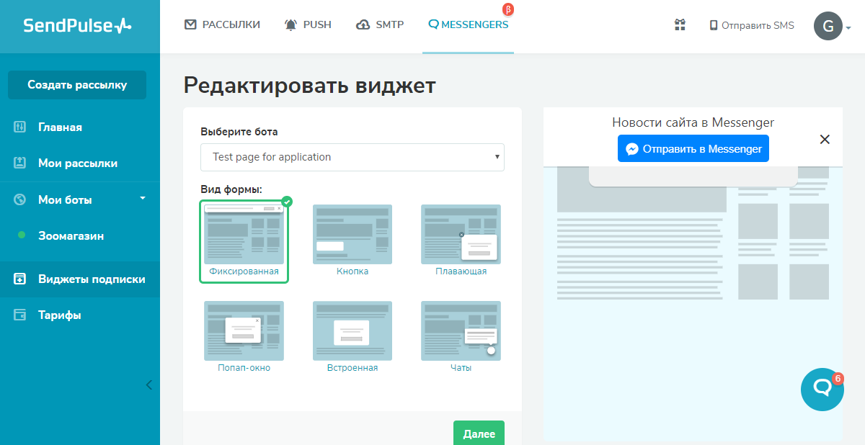Open the SMTP tab

pyautogui.click(x=380, y=24)
